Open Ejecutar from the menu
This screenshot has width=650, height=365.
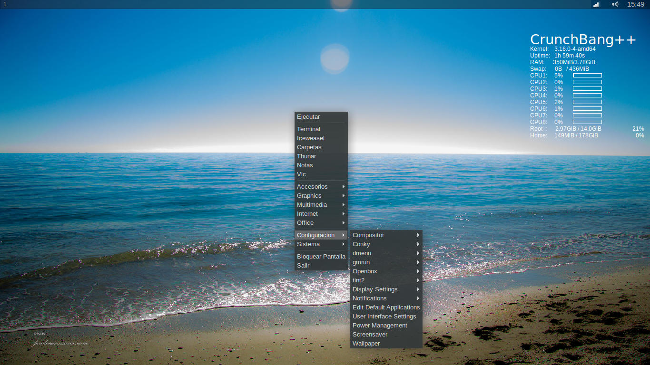pyautogui.click(x=308, y=116)
